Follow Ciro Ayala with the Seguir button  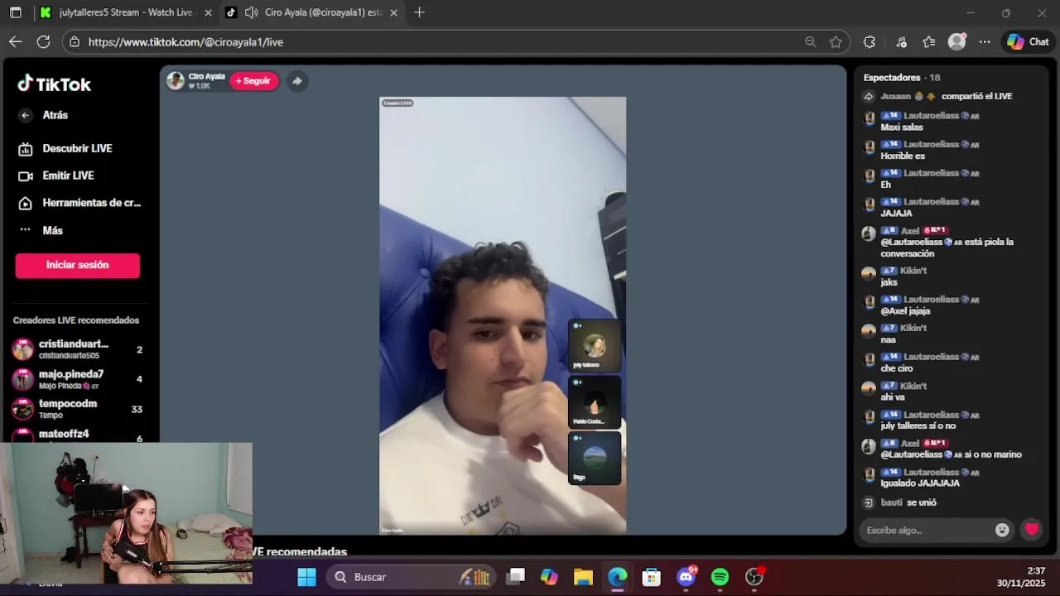click(253, 80)
